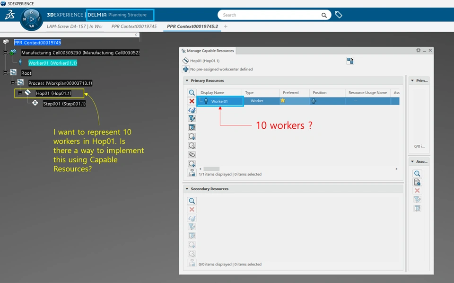
Task: Click document icon in the Asso... side panel
Action: [417, 182]
